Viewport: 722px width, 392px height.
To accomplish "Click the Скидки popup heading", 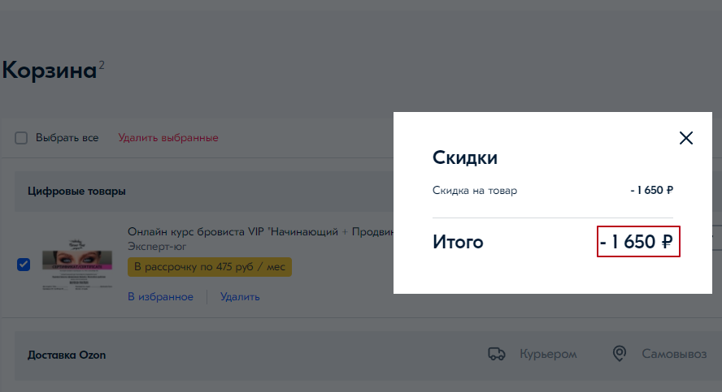I will click(x=464, y=157).
